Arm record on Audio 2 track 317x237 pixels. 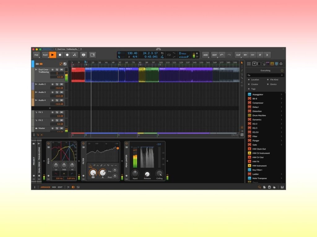coord(53,84)
